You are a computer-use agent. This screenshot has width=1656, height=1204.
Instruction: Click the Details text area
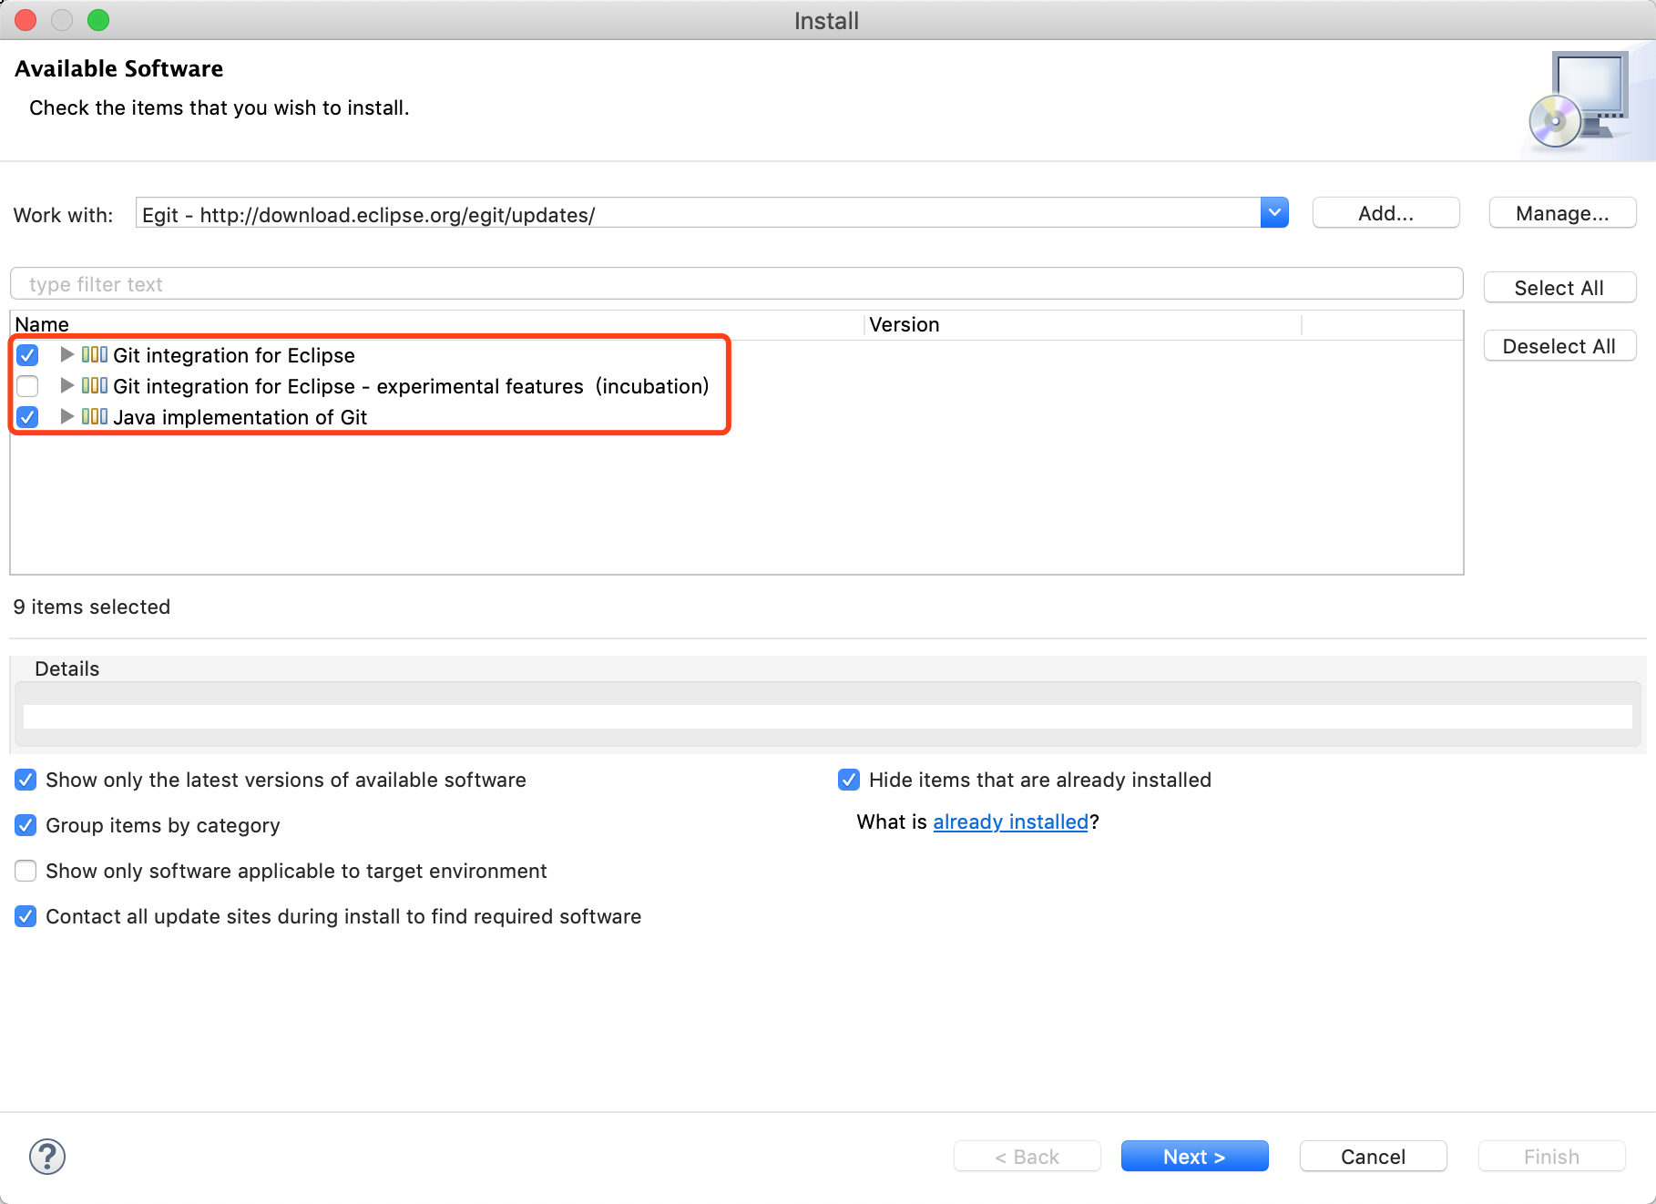click(827, 716)
